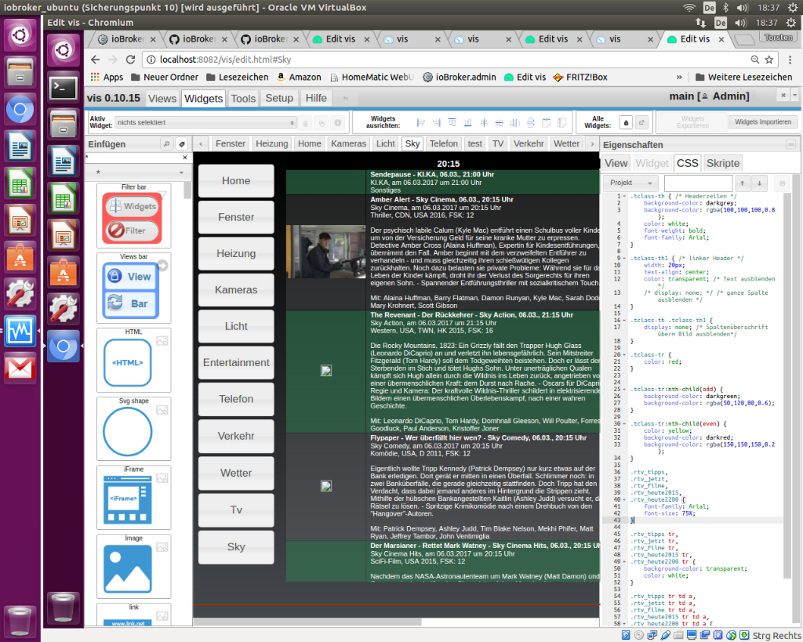Click the tag icon in Einfügen header
The image size is (803, 642).
[181, 144]
